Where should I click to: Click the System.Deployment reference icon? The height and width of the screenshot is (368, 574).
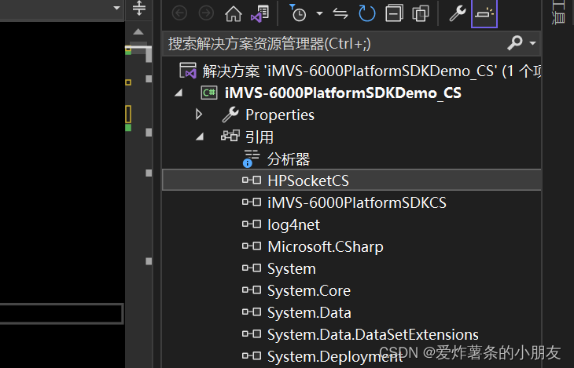click(x=252, y=355)
